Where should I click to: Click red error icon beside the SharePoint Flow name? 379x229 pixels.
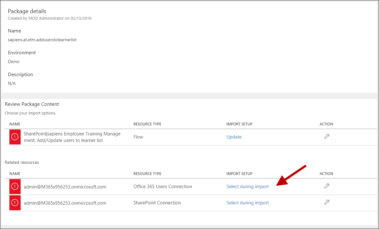coord(15,137)
